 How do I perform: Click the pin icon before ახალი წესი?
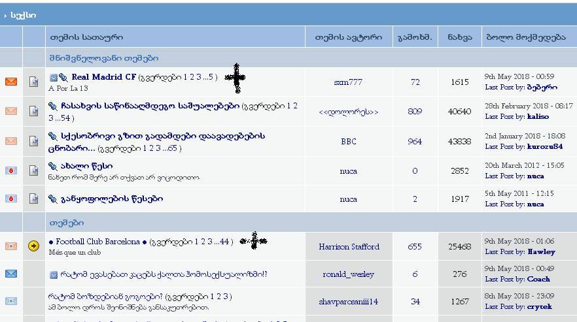[53, 166]
